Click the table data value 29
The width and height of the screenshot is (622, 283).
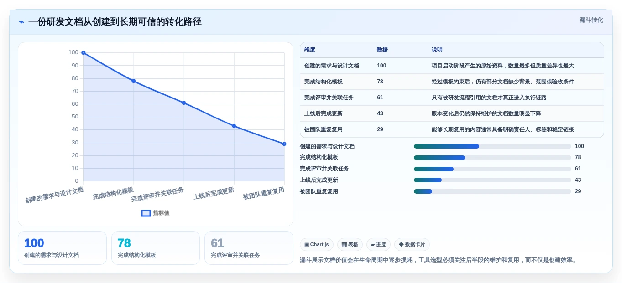380,129
